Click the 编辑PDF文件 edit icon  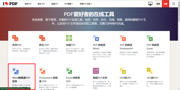coord(96,71)
